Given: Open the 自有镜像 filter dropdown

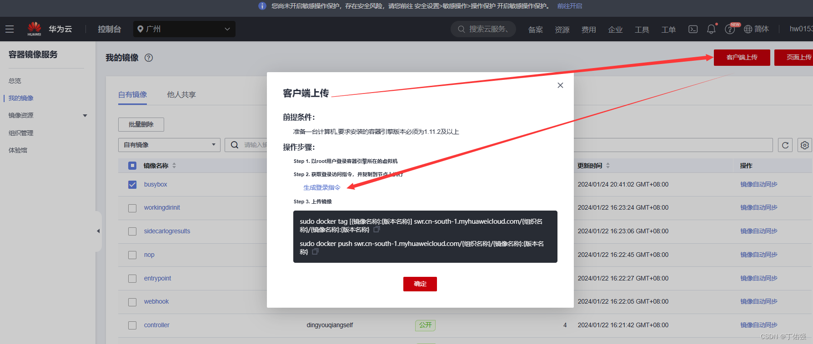Looking at the screenshot, I should click(169, 145).
